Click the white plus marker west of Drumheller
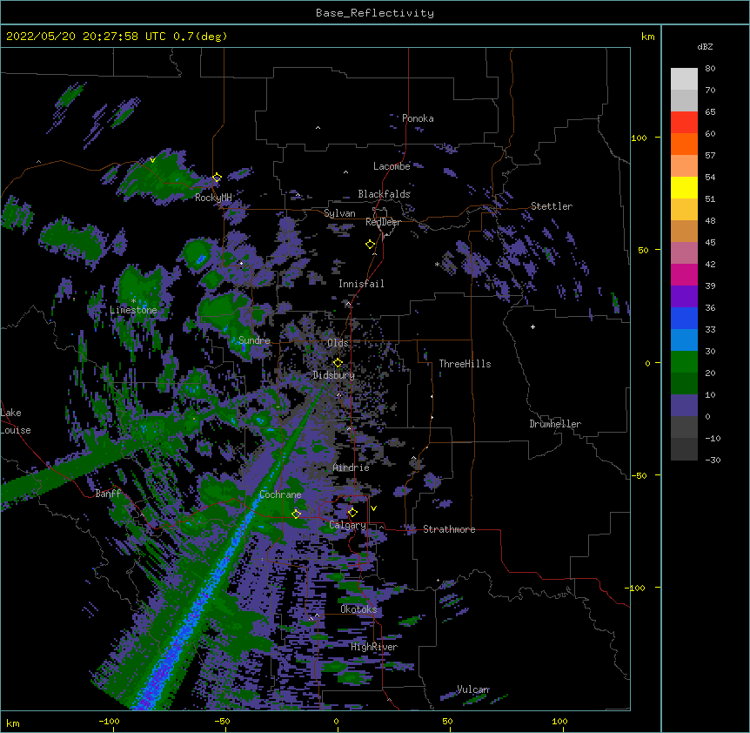The image size is (750, 733). 532,326
